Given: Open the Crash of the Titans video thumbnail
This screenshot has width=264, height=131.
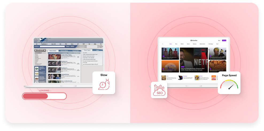Looking at the screenshot, I should pos(54,56).
